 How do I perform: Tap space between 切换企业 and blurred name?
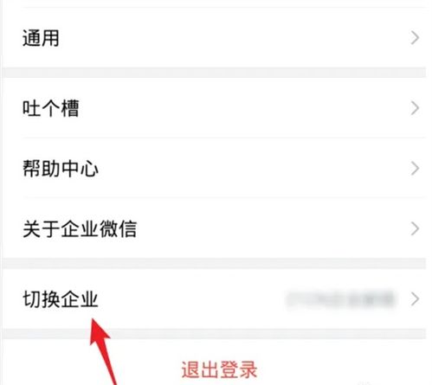pos(190,299)
